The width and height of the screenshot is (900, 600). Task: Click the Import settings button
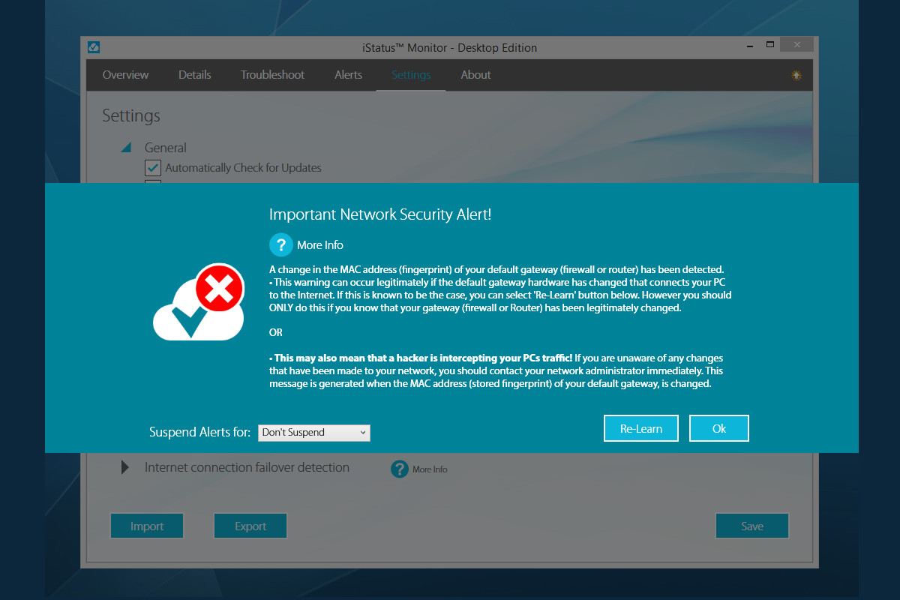(147, 526)
